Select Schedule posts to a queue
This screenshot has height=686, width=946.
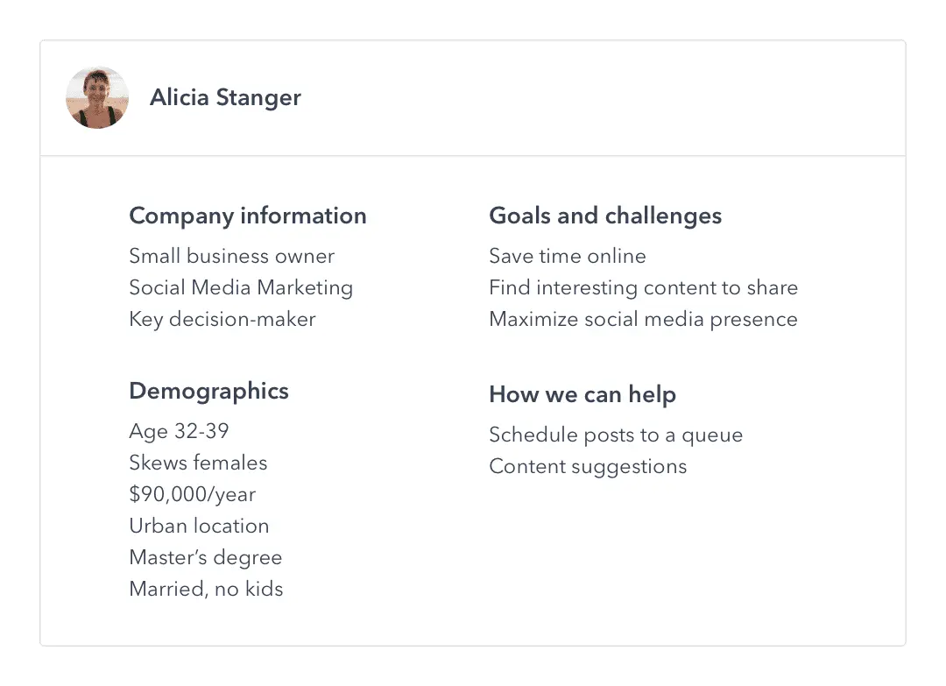(x=616, y=435)
